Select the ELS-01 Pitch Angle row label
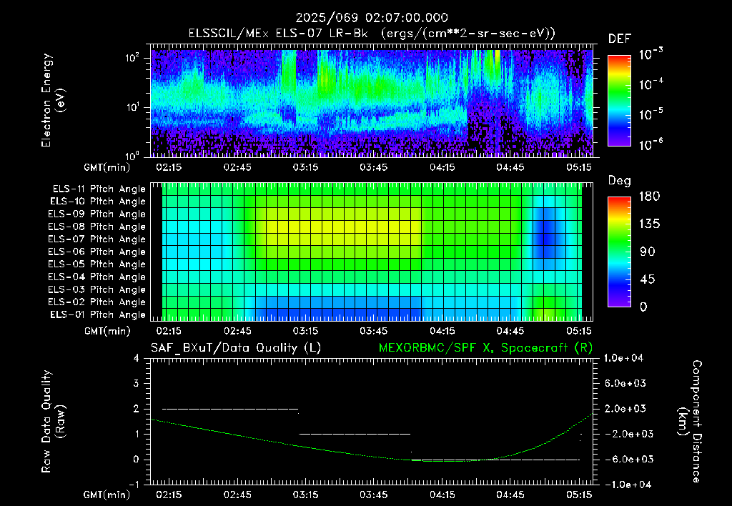 click(98, 314)
